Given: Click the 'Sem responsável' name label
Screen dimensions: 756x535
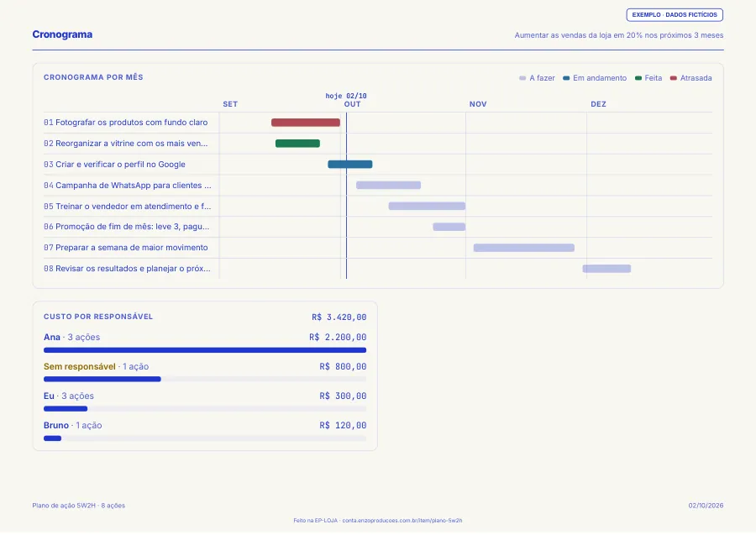Looking at the screenshot, I should [80, 367].
